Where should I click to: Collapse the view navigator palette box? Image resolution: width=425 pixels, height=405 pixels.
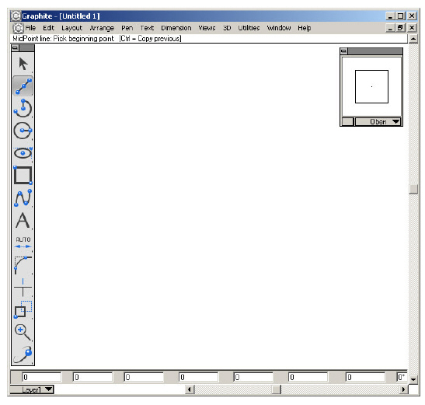pos(344,51)
